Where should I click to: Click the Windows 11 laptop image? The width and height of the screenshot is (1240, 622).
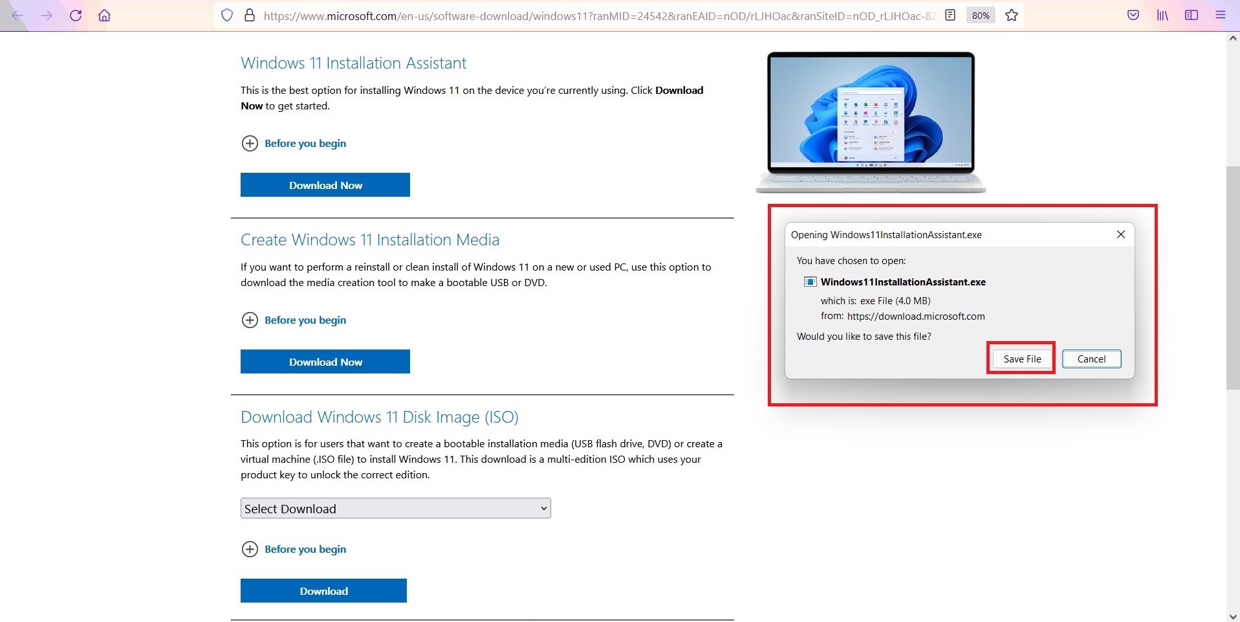tap(871, 122)
